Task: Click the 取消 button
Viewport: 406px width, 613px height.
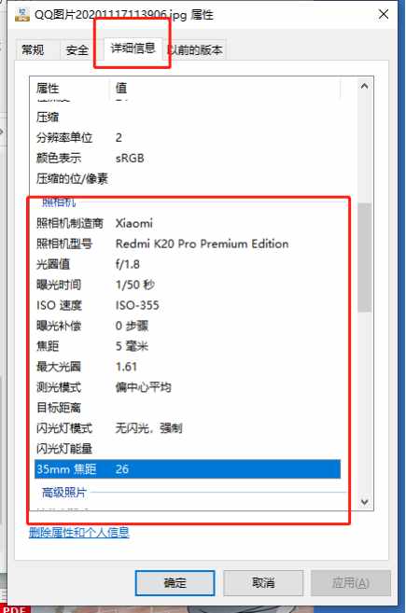Action: (263, 583)
